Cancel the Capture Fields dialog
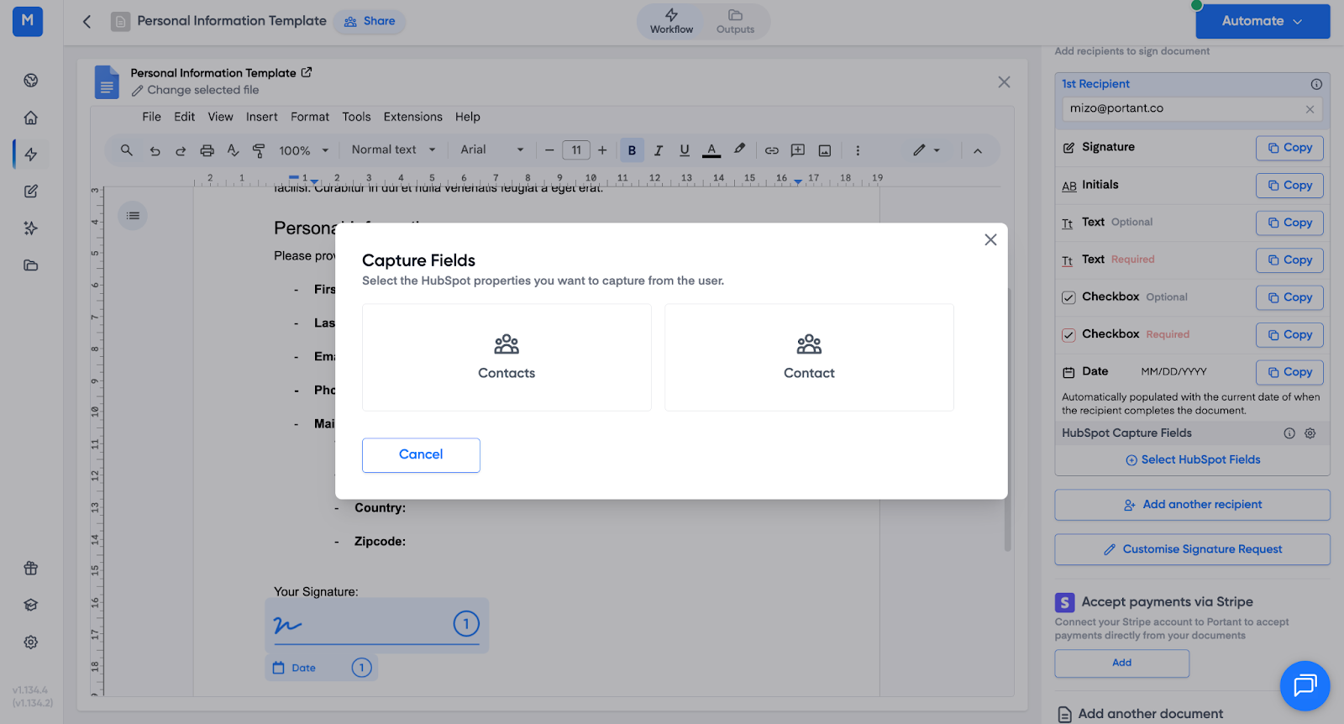The image size is (1344, 724). 421,454
